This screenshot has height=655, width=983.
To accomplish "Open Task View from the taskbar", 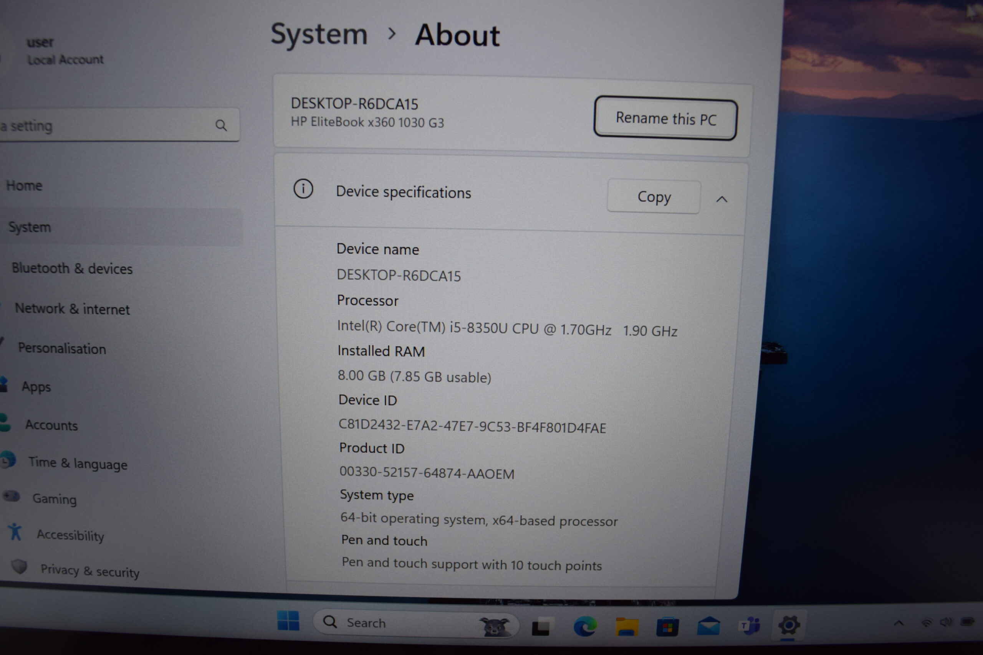I will 543,626.
